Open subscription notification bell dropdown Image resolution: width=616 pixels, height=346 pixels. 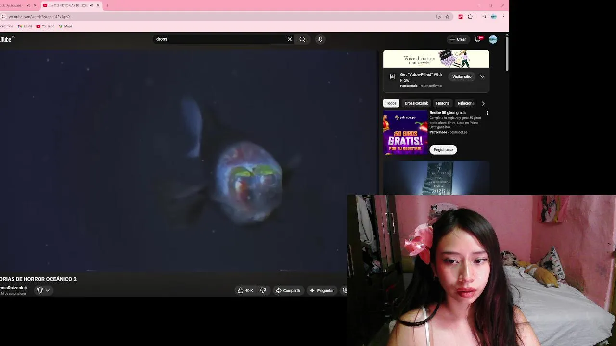[x=43, y=290]
